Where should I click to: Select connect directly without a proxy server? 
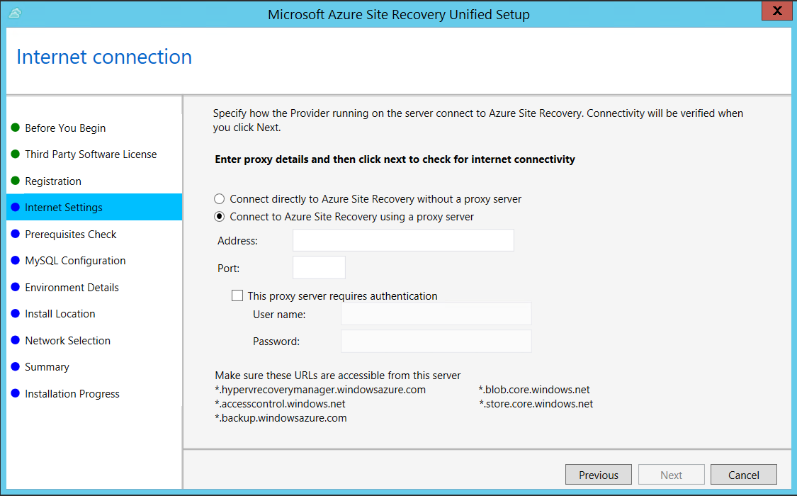[220, 199]
